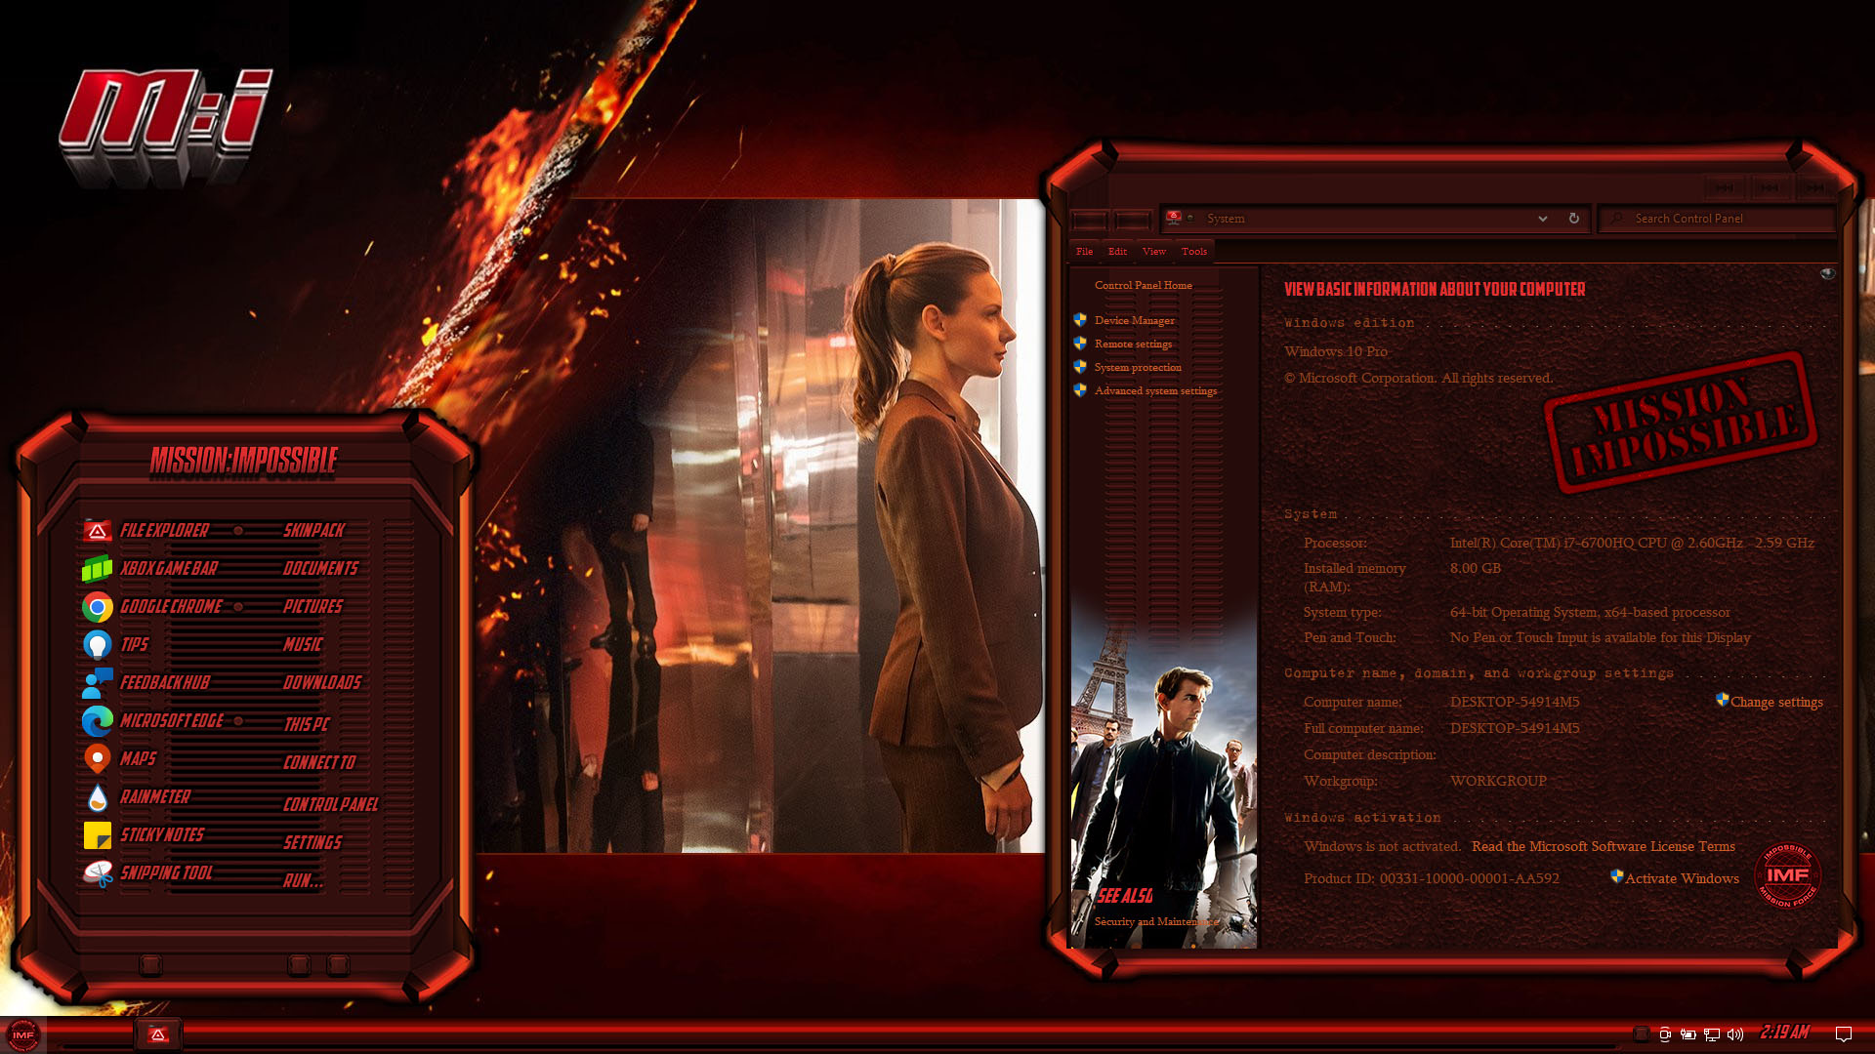Expand File Explorer jump list arrow
This screenshot has height=1054, width=1875.
coord(238,531)
